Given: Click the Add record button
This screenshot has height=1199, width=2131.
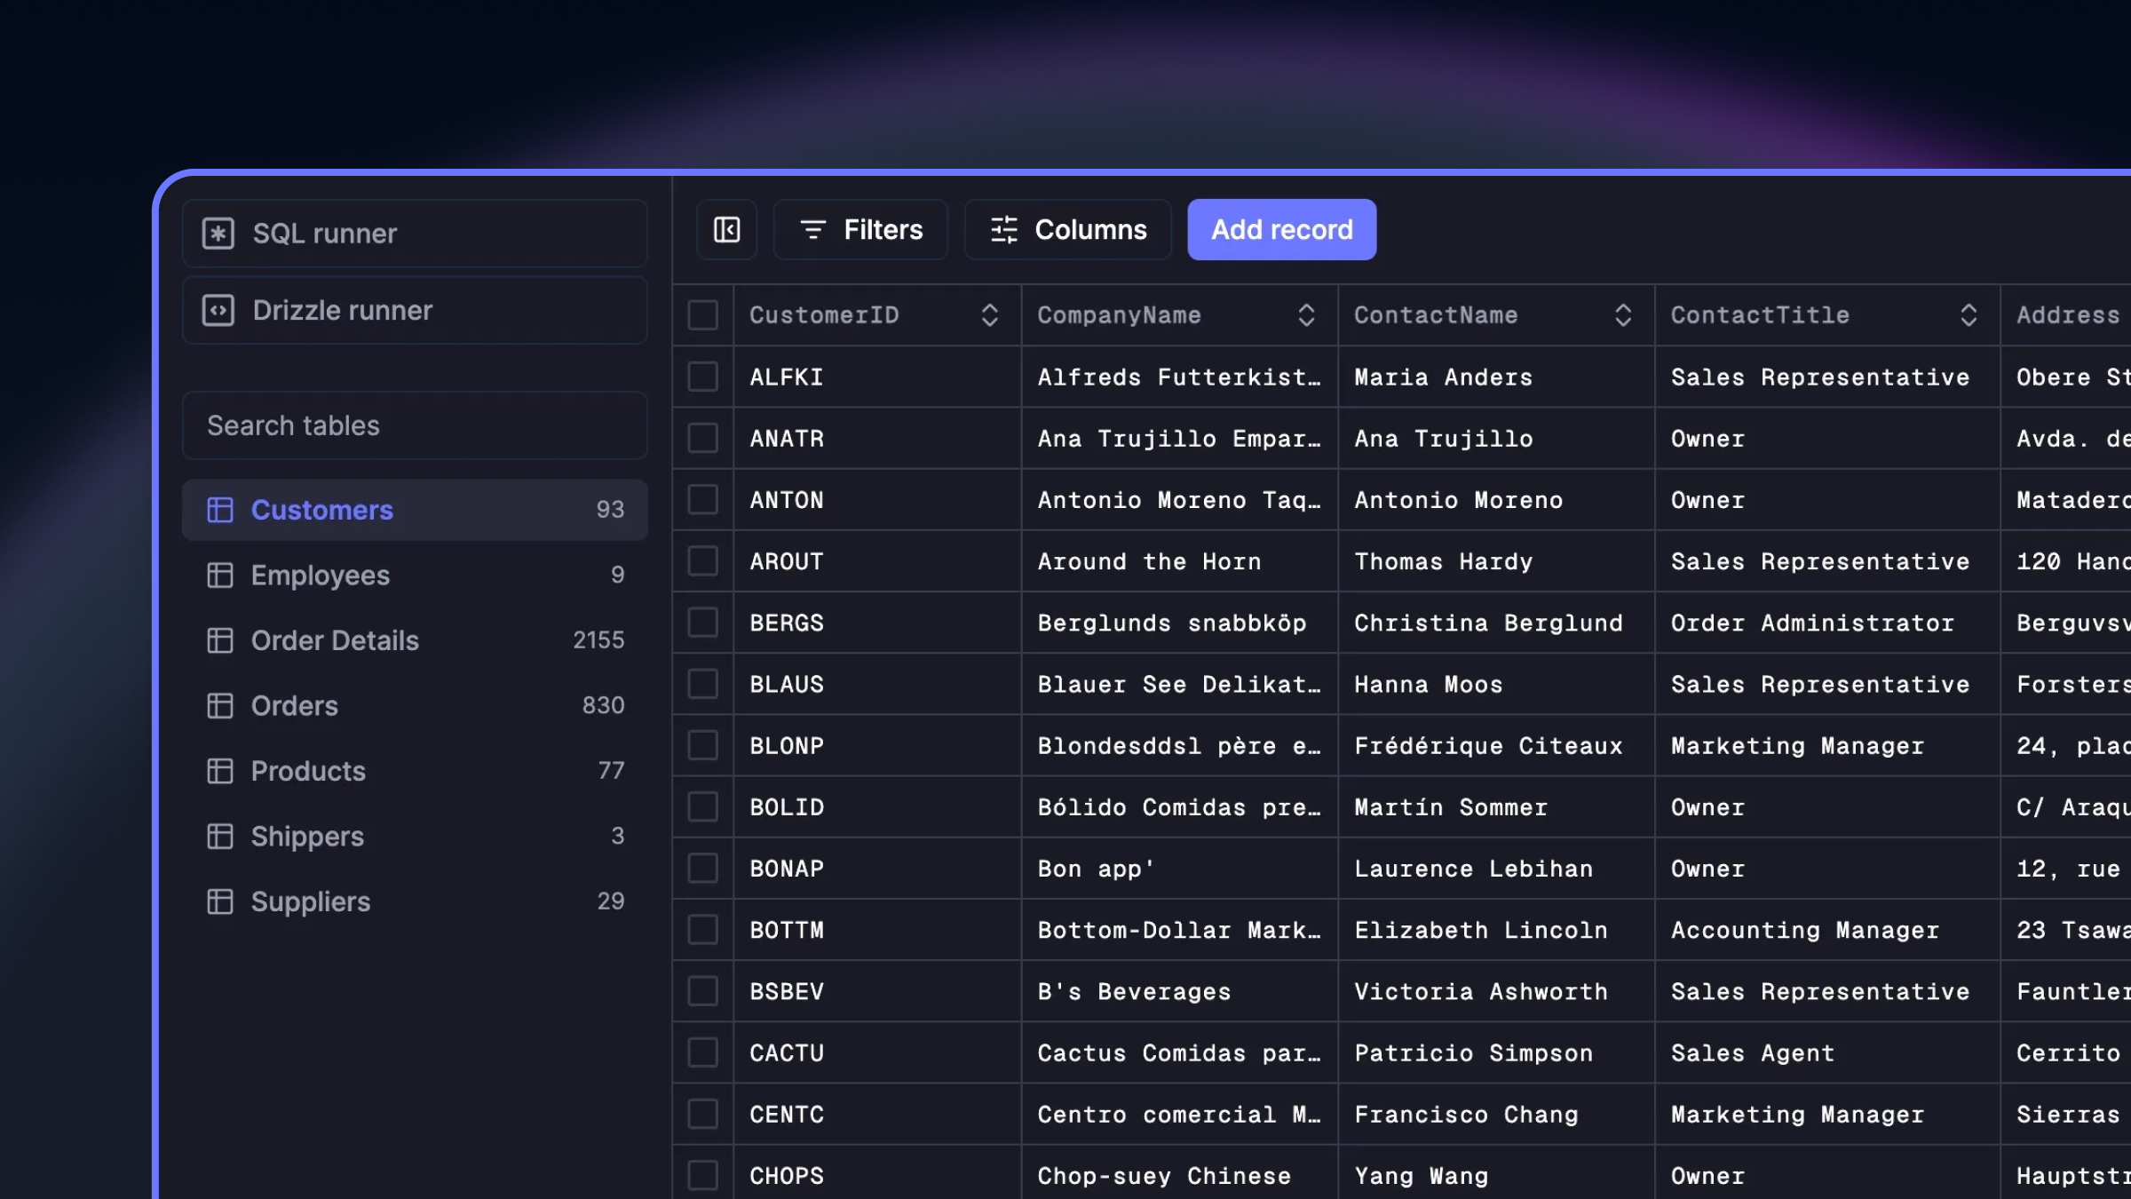Looking at the screenshot, I should (x=1281, y=230).
